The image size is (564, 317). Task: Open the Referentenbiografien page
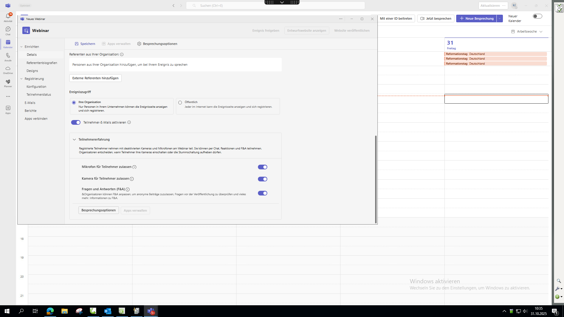point(42,63)
